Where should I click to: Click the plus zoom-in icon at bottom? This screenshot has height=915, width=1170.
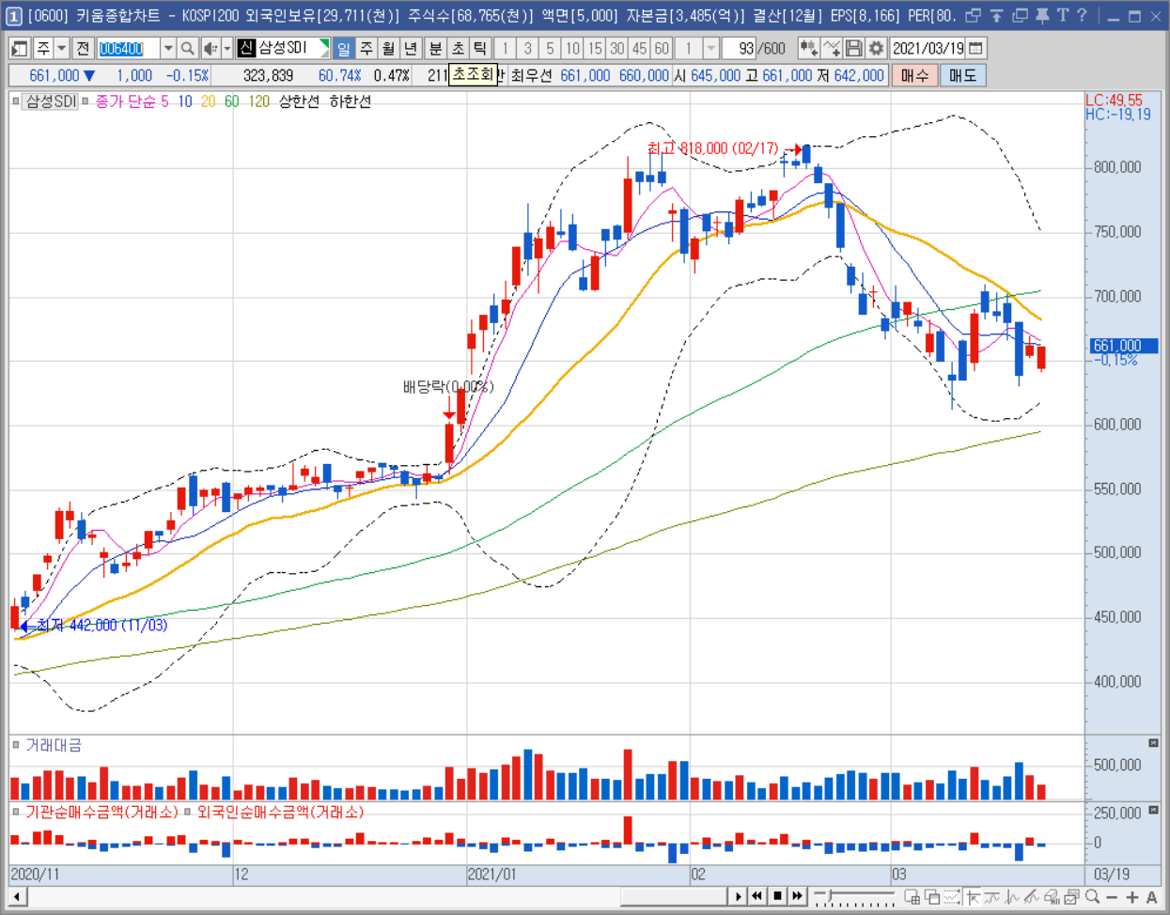pos(1131,897)
